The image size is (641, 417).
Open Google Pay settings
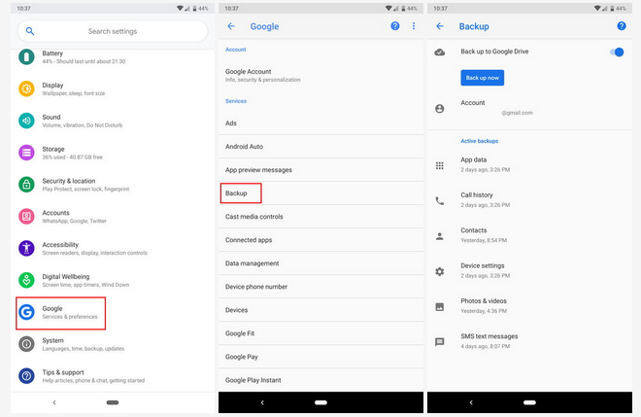coord(320,357)
